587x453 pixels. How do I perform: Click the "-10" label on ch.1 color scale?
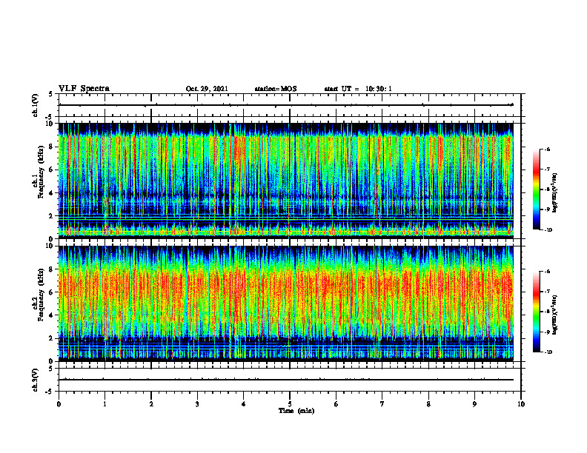click(x=548, y=230)
